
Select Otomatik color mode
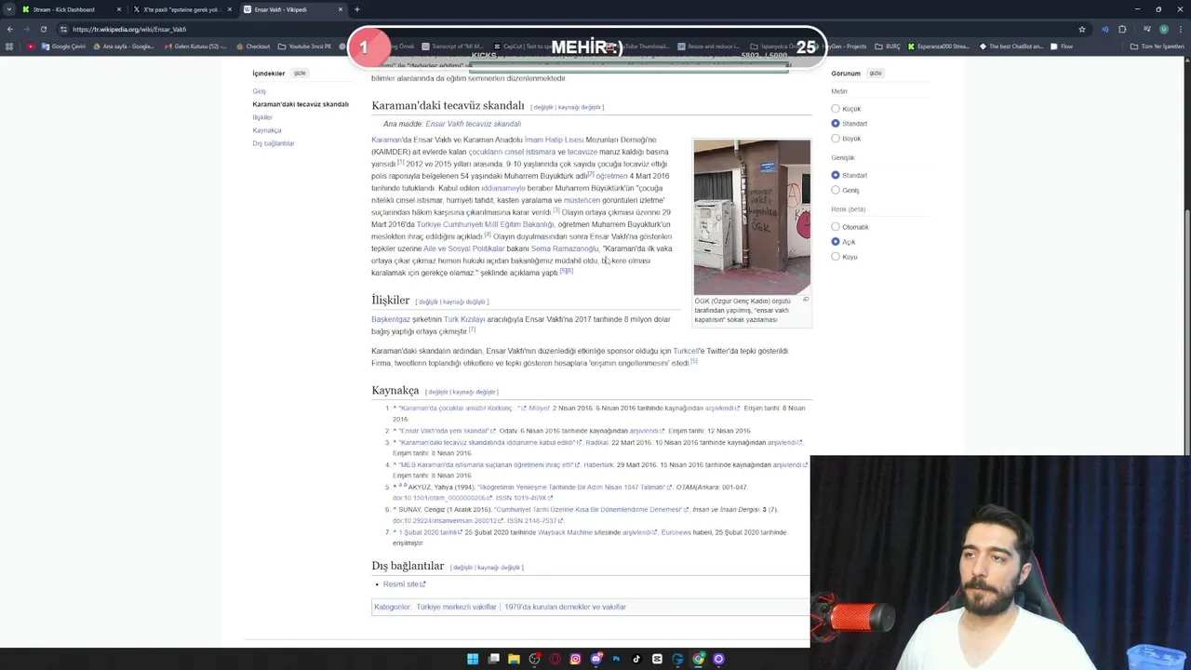(836, 227)
